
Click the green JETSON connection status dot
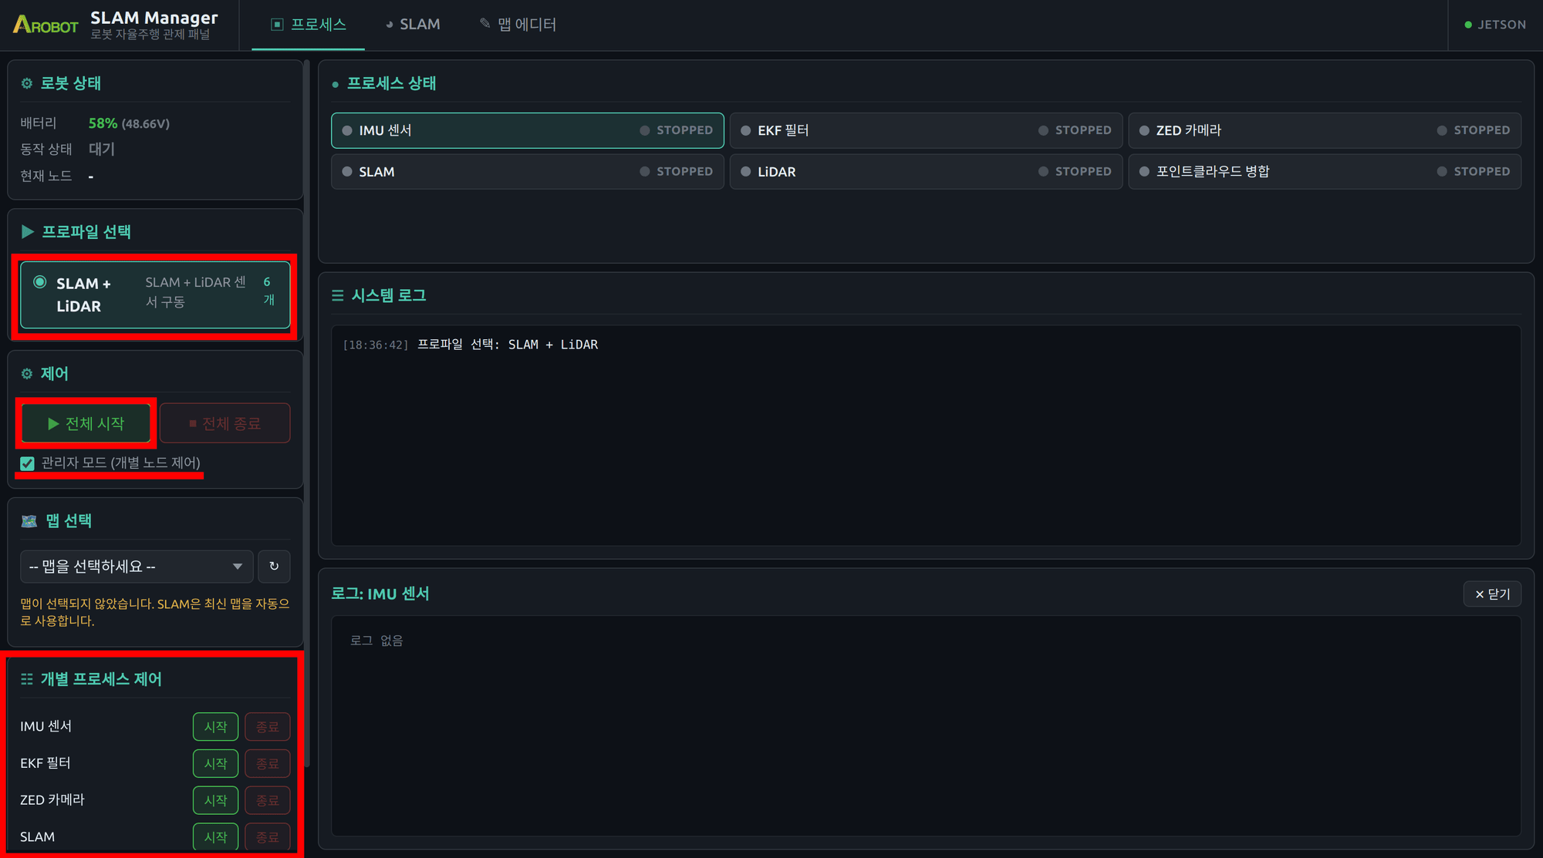tap(1468, 25)
